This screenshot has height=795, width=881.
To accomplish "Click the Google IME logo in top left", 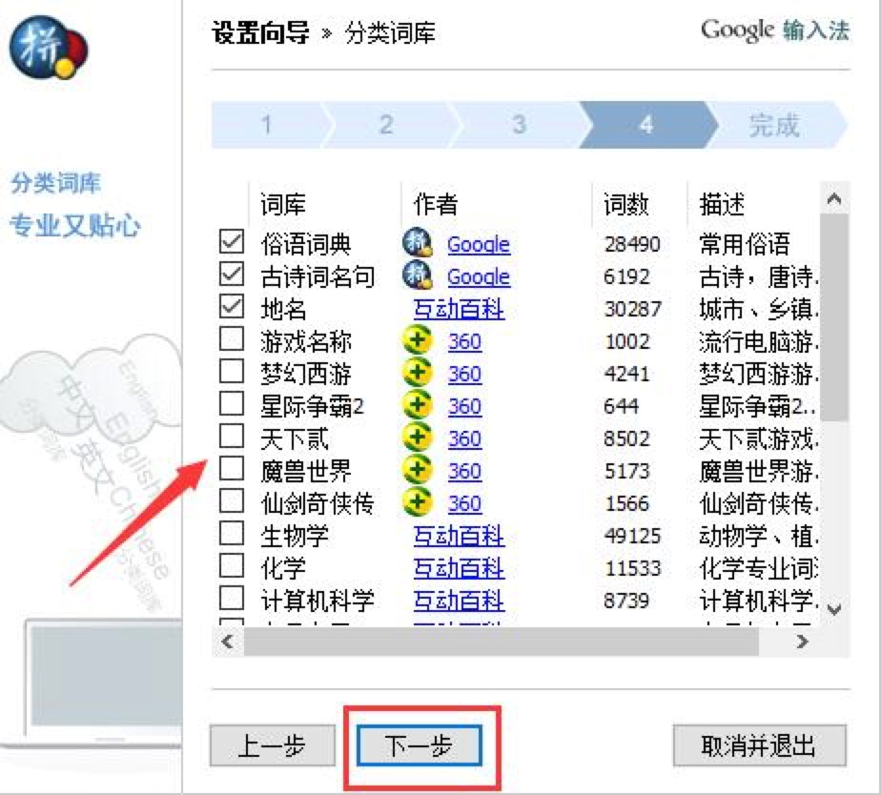I will (x=50, y=50).
